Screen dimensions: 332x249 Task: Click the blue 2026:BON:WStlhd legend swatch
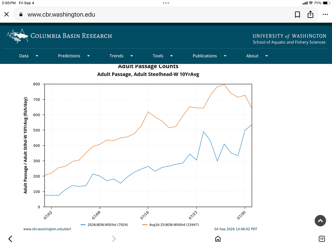click(x=83, y=225)
